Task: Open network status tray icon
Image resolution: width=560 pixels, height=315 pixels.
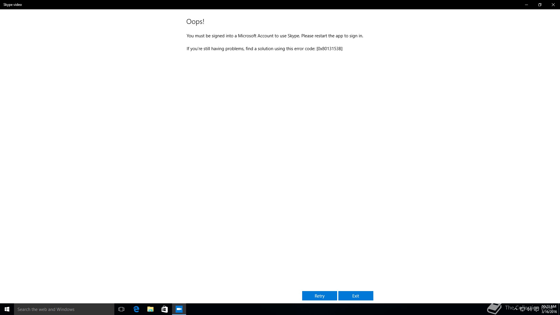Action: point(522,309)
